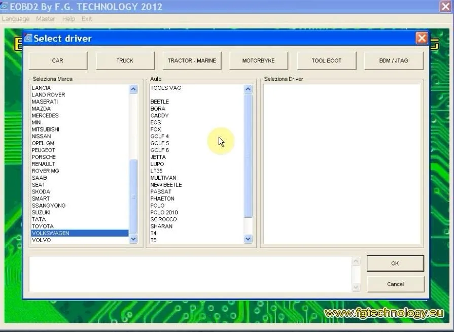Click the brand list scrollbar thumb
Image resolution: width=454 pixels, height=332 pixels.
click(x=133, y=196)
